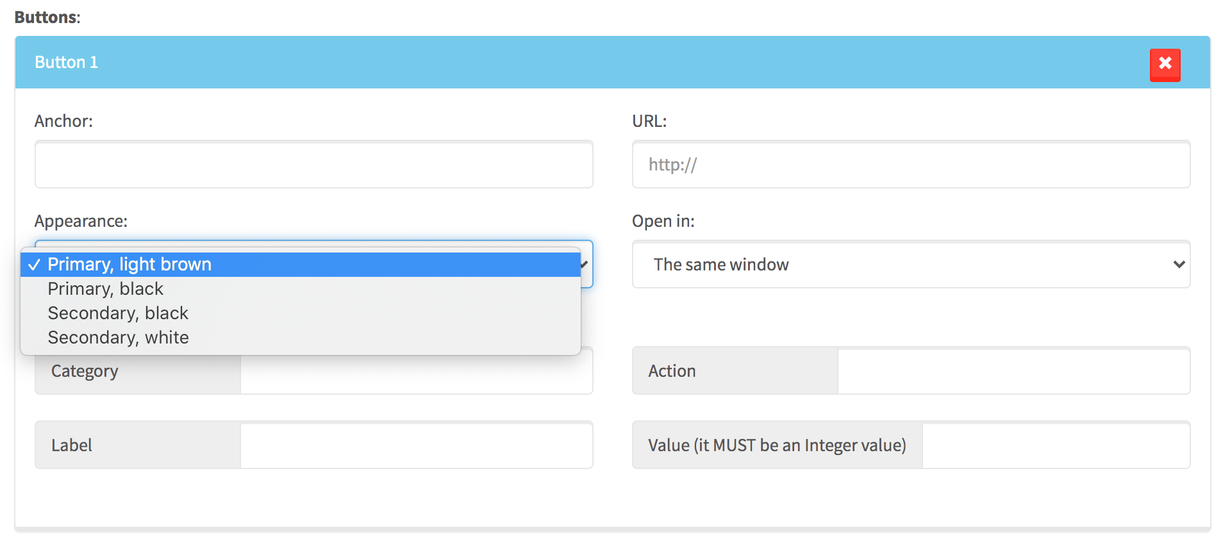Open the Open in selector
The height and width of the screenshot is (546, 1223).
[x=910, y=265]
